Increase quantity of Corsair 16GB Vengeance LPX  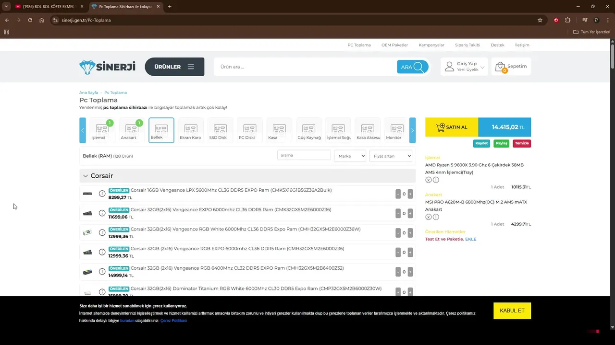coord(410,194)
